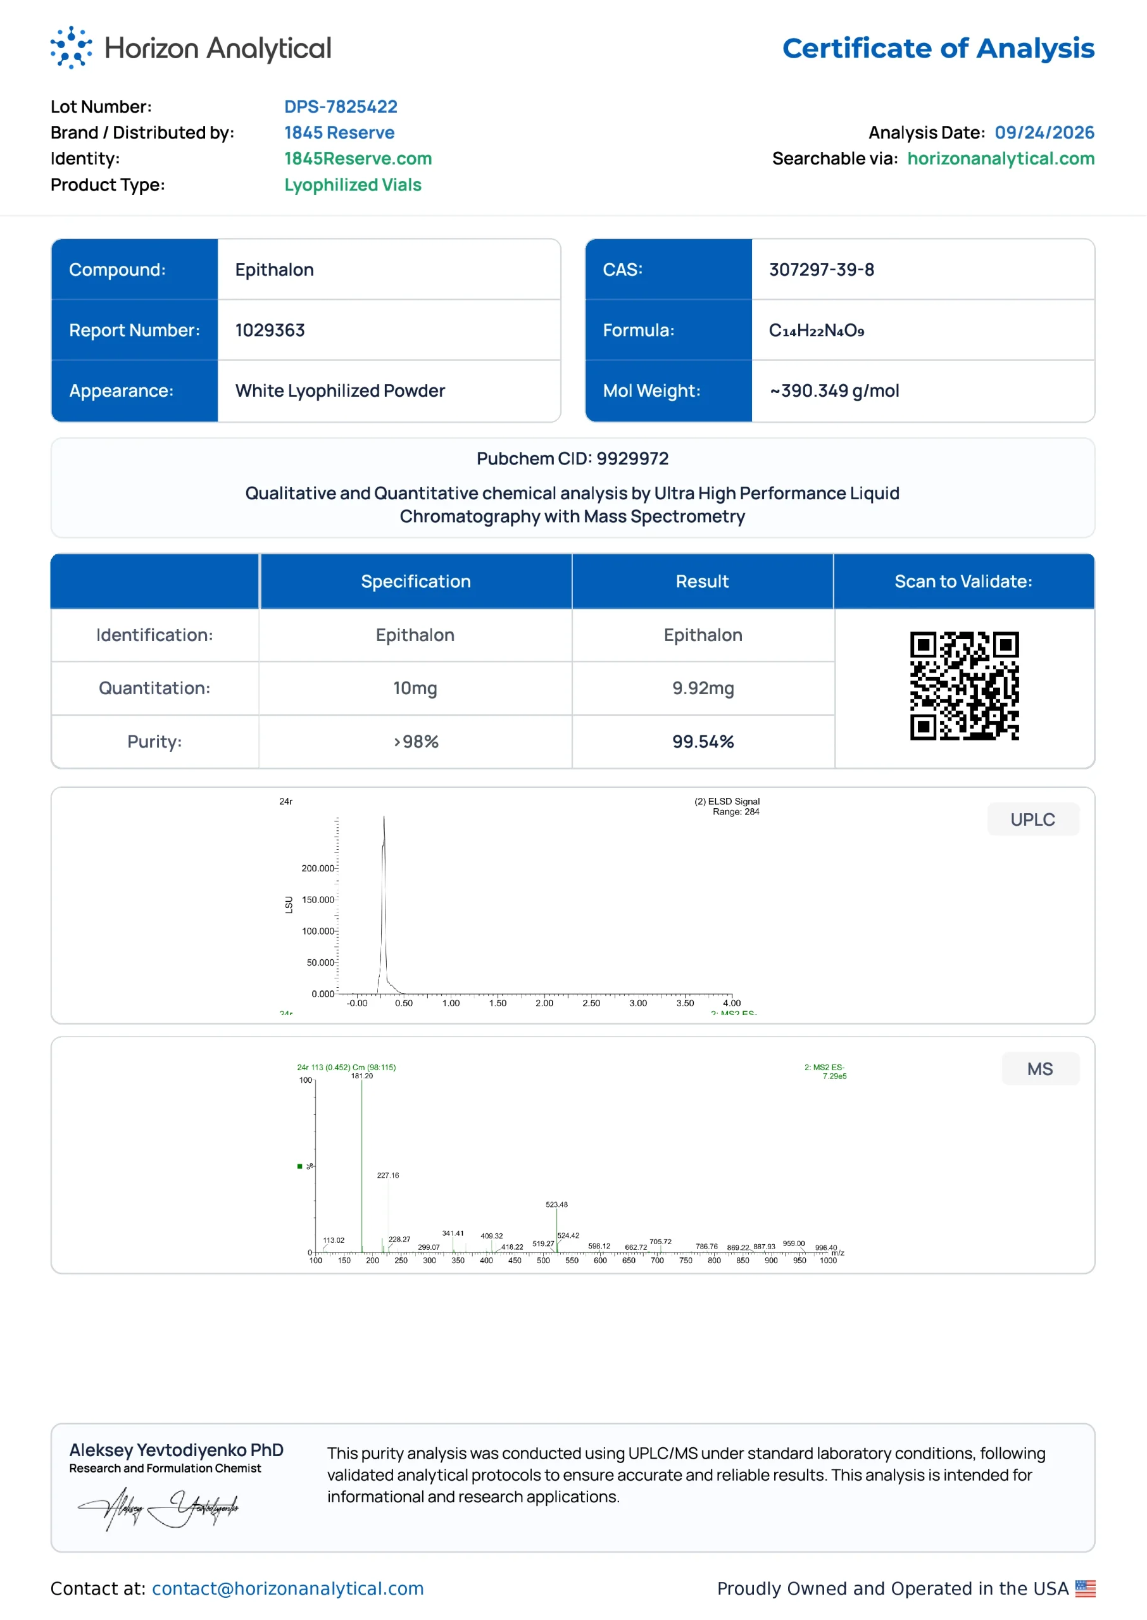Viewport: 1147px width, 1620px height.
Task: Click the QR code to validate
Action: click(x=964, y=685)
